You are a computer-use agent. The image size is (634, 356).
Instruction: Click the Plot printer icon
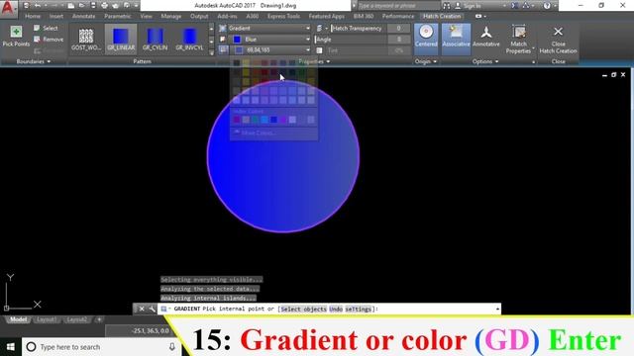point(104,6)
